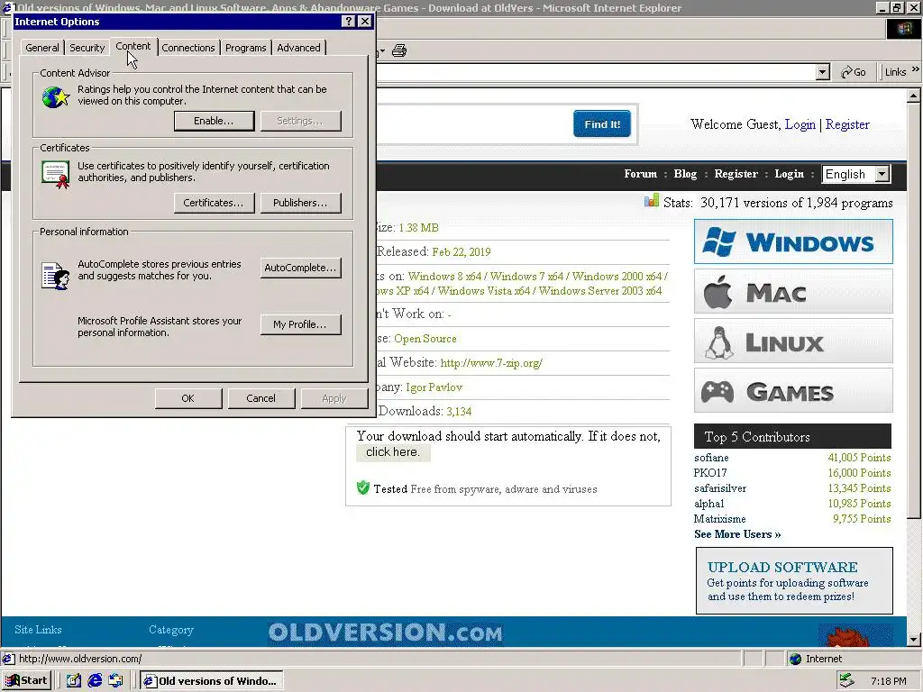
Task: Click the Content Advisor globe icon
Action: (x=55, y=96)
